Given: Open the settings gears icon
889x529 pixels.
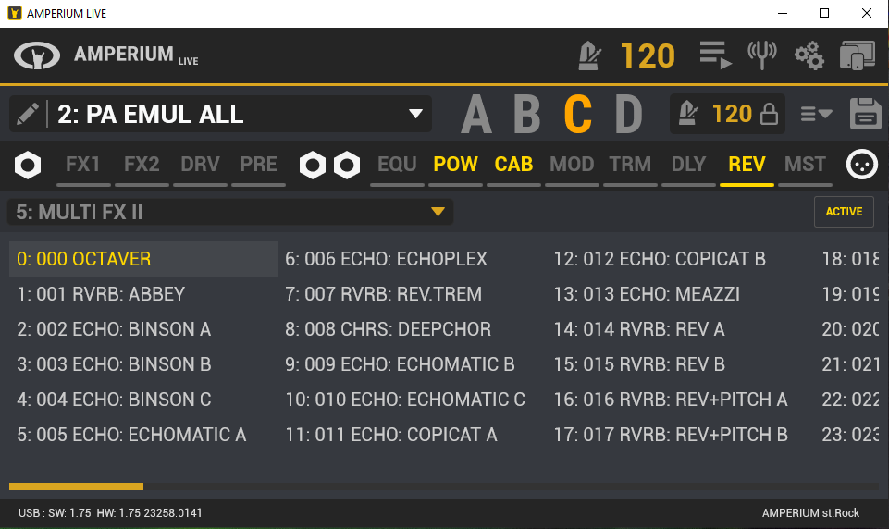Looking at the screenshot, I should pos(809,55).
